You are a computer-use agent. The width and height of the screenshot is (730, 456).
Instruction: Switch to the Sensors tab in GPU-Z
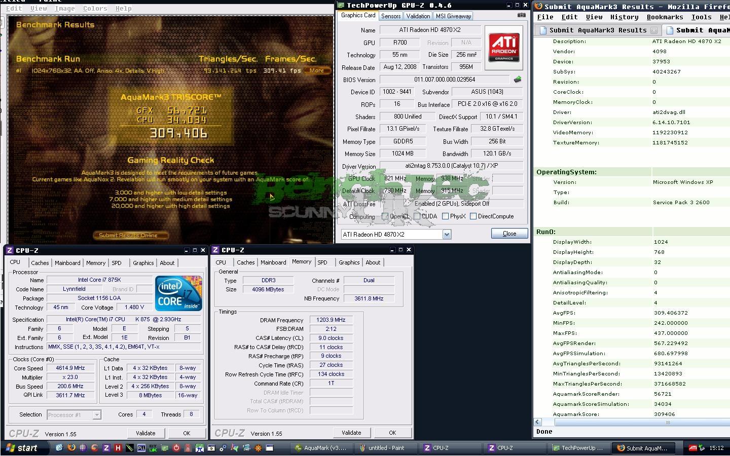click(391, 16)
